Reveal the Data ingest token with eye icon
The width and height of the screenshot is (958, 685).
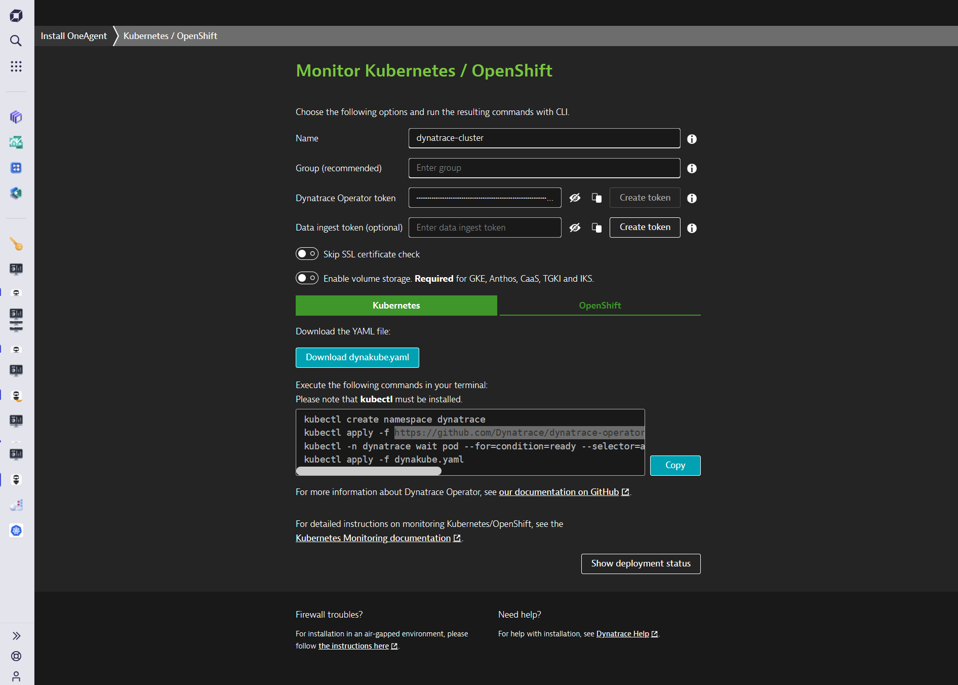pyautogui.click(x=575, y=227)
